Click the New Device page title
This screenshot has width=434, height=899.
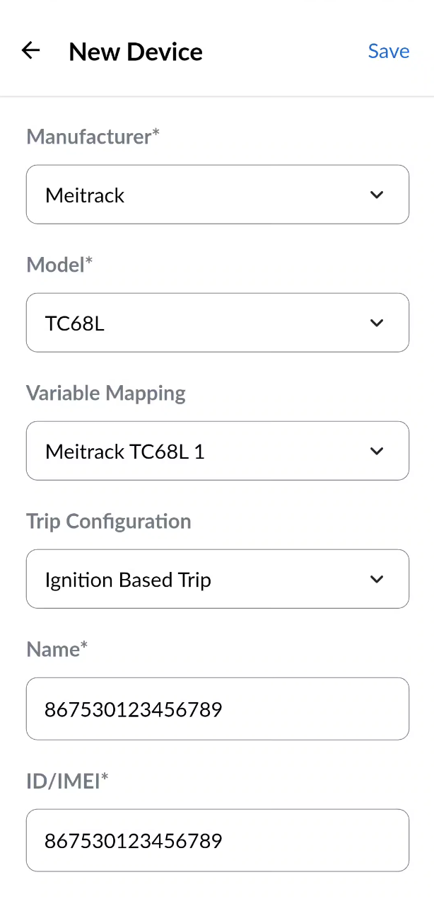(136, 52)
